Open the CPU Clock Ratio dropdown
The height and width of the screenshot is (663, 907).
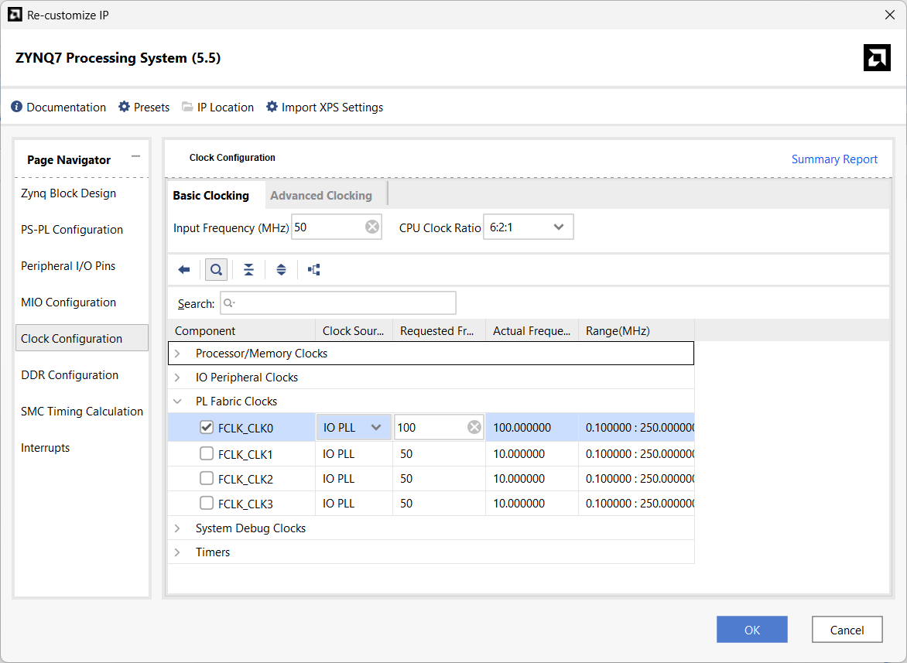(529, 227)
